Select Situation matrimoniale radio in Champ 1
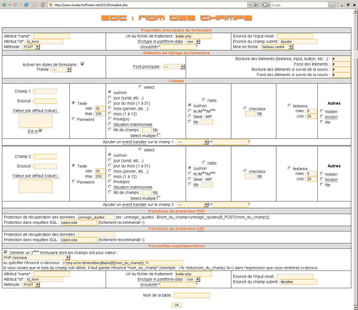This screenshot has width=358, height=310. click(x=110, y=124)
